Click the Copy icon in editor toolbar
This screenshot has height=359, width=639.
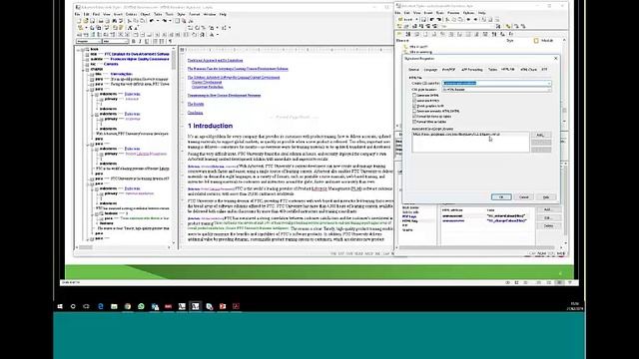coord(136,21)
